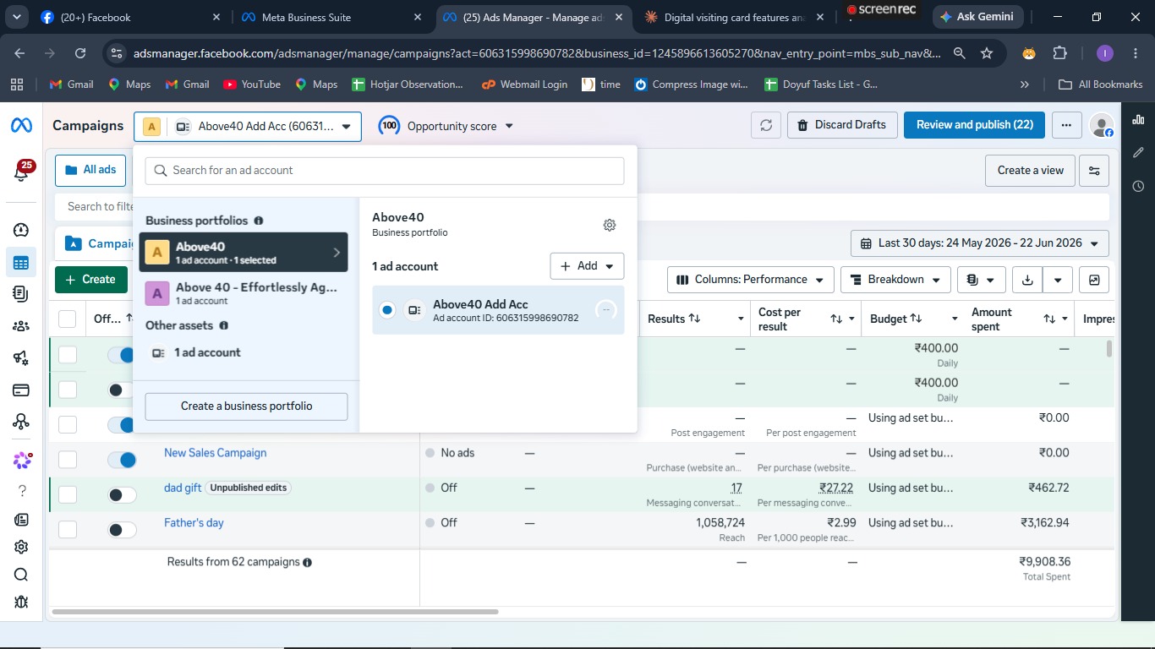Open the view settings sliders icon

point(1094,171)
